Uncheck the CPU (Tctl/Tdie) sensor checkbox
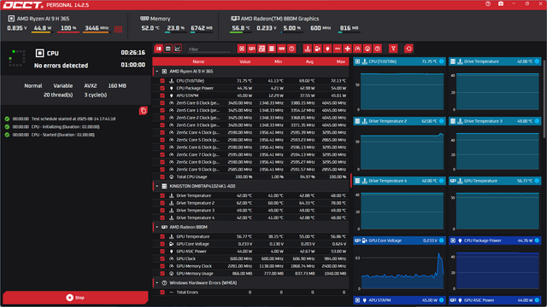547x307 pixels. pos(162,81)
